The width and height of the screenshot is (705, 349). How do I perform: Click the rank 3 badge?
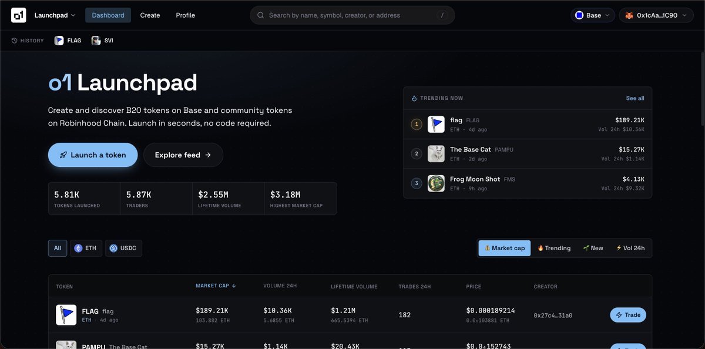417,183
